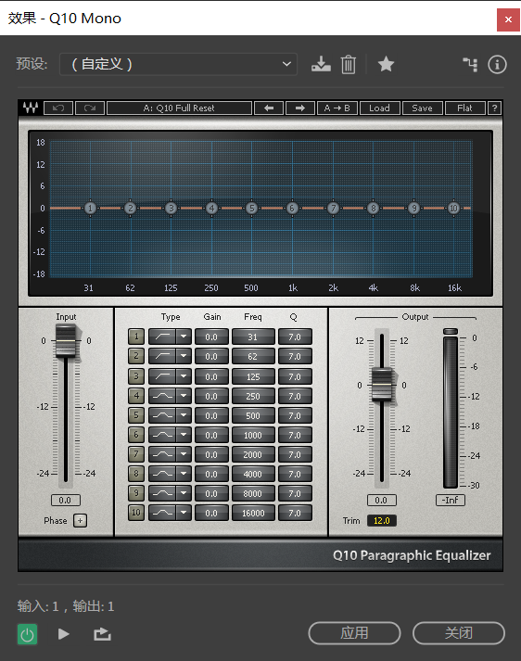Click band 1 filter shape icon
The width and height of the screenshot is (521, 661).
click(163, 337)
